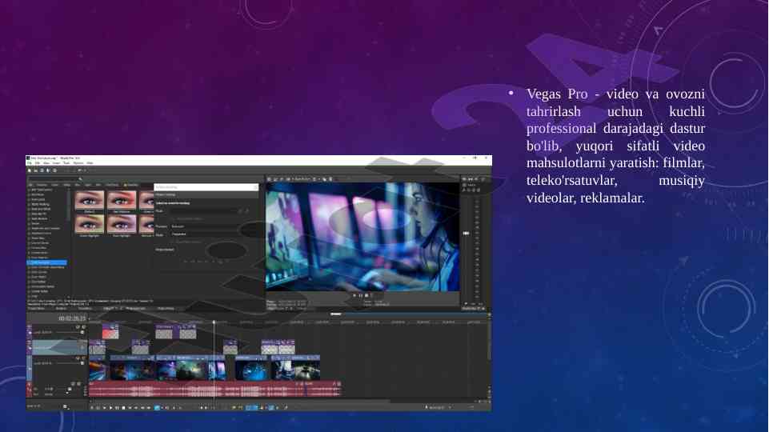The width and height of the screenshot is (769, 432).
Task: Click Record in the timeline transport bar
Action: (x=92, y=407)
